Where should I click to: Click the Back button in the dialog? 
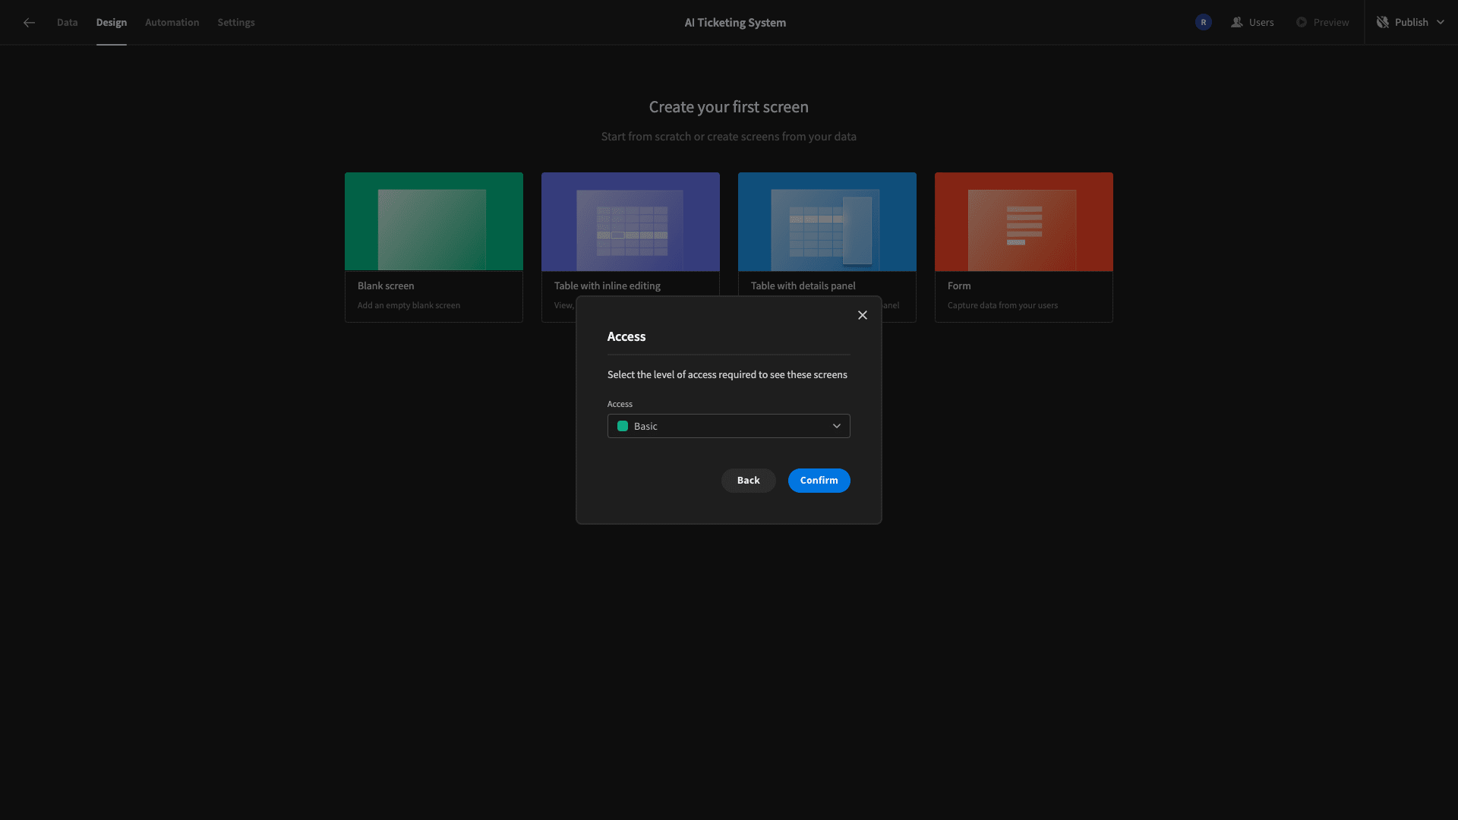point(748,481)
